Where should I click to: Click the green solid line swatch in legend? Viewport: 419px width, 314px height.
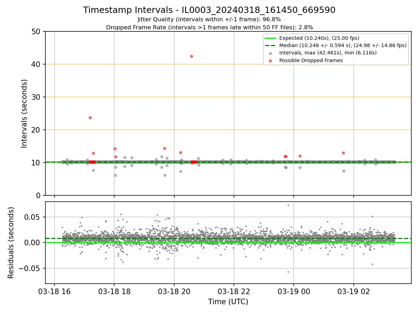coord(271,38)
